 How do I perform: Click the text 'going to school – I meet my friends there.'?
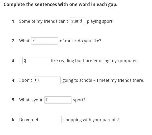coord(103,80)
